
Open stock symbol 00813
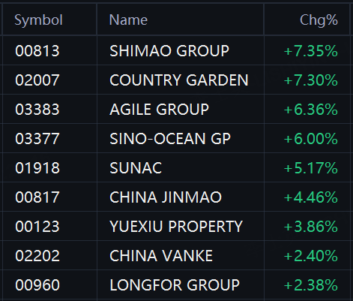[x=37, y=51]
